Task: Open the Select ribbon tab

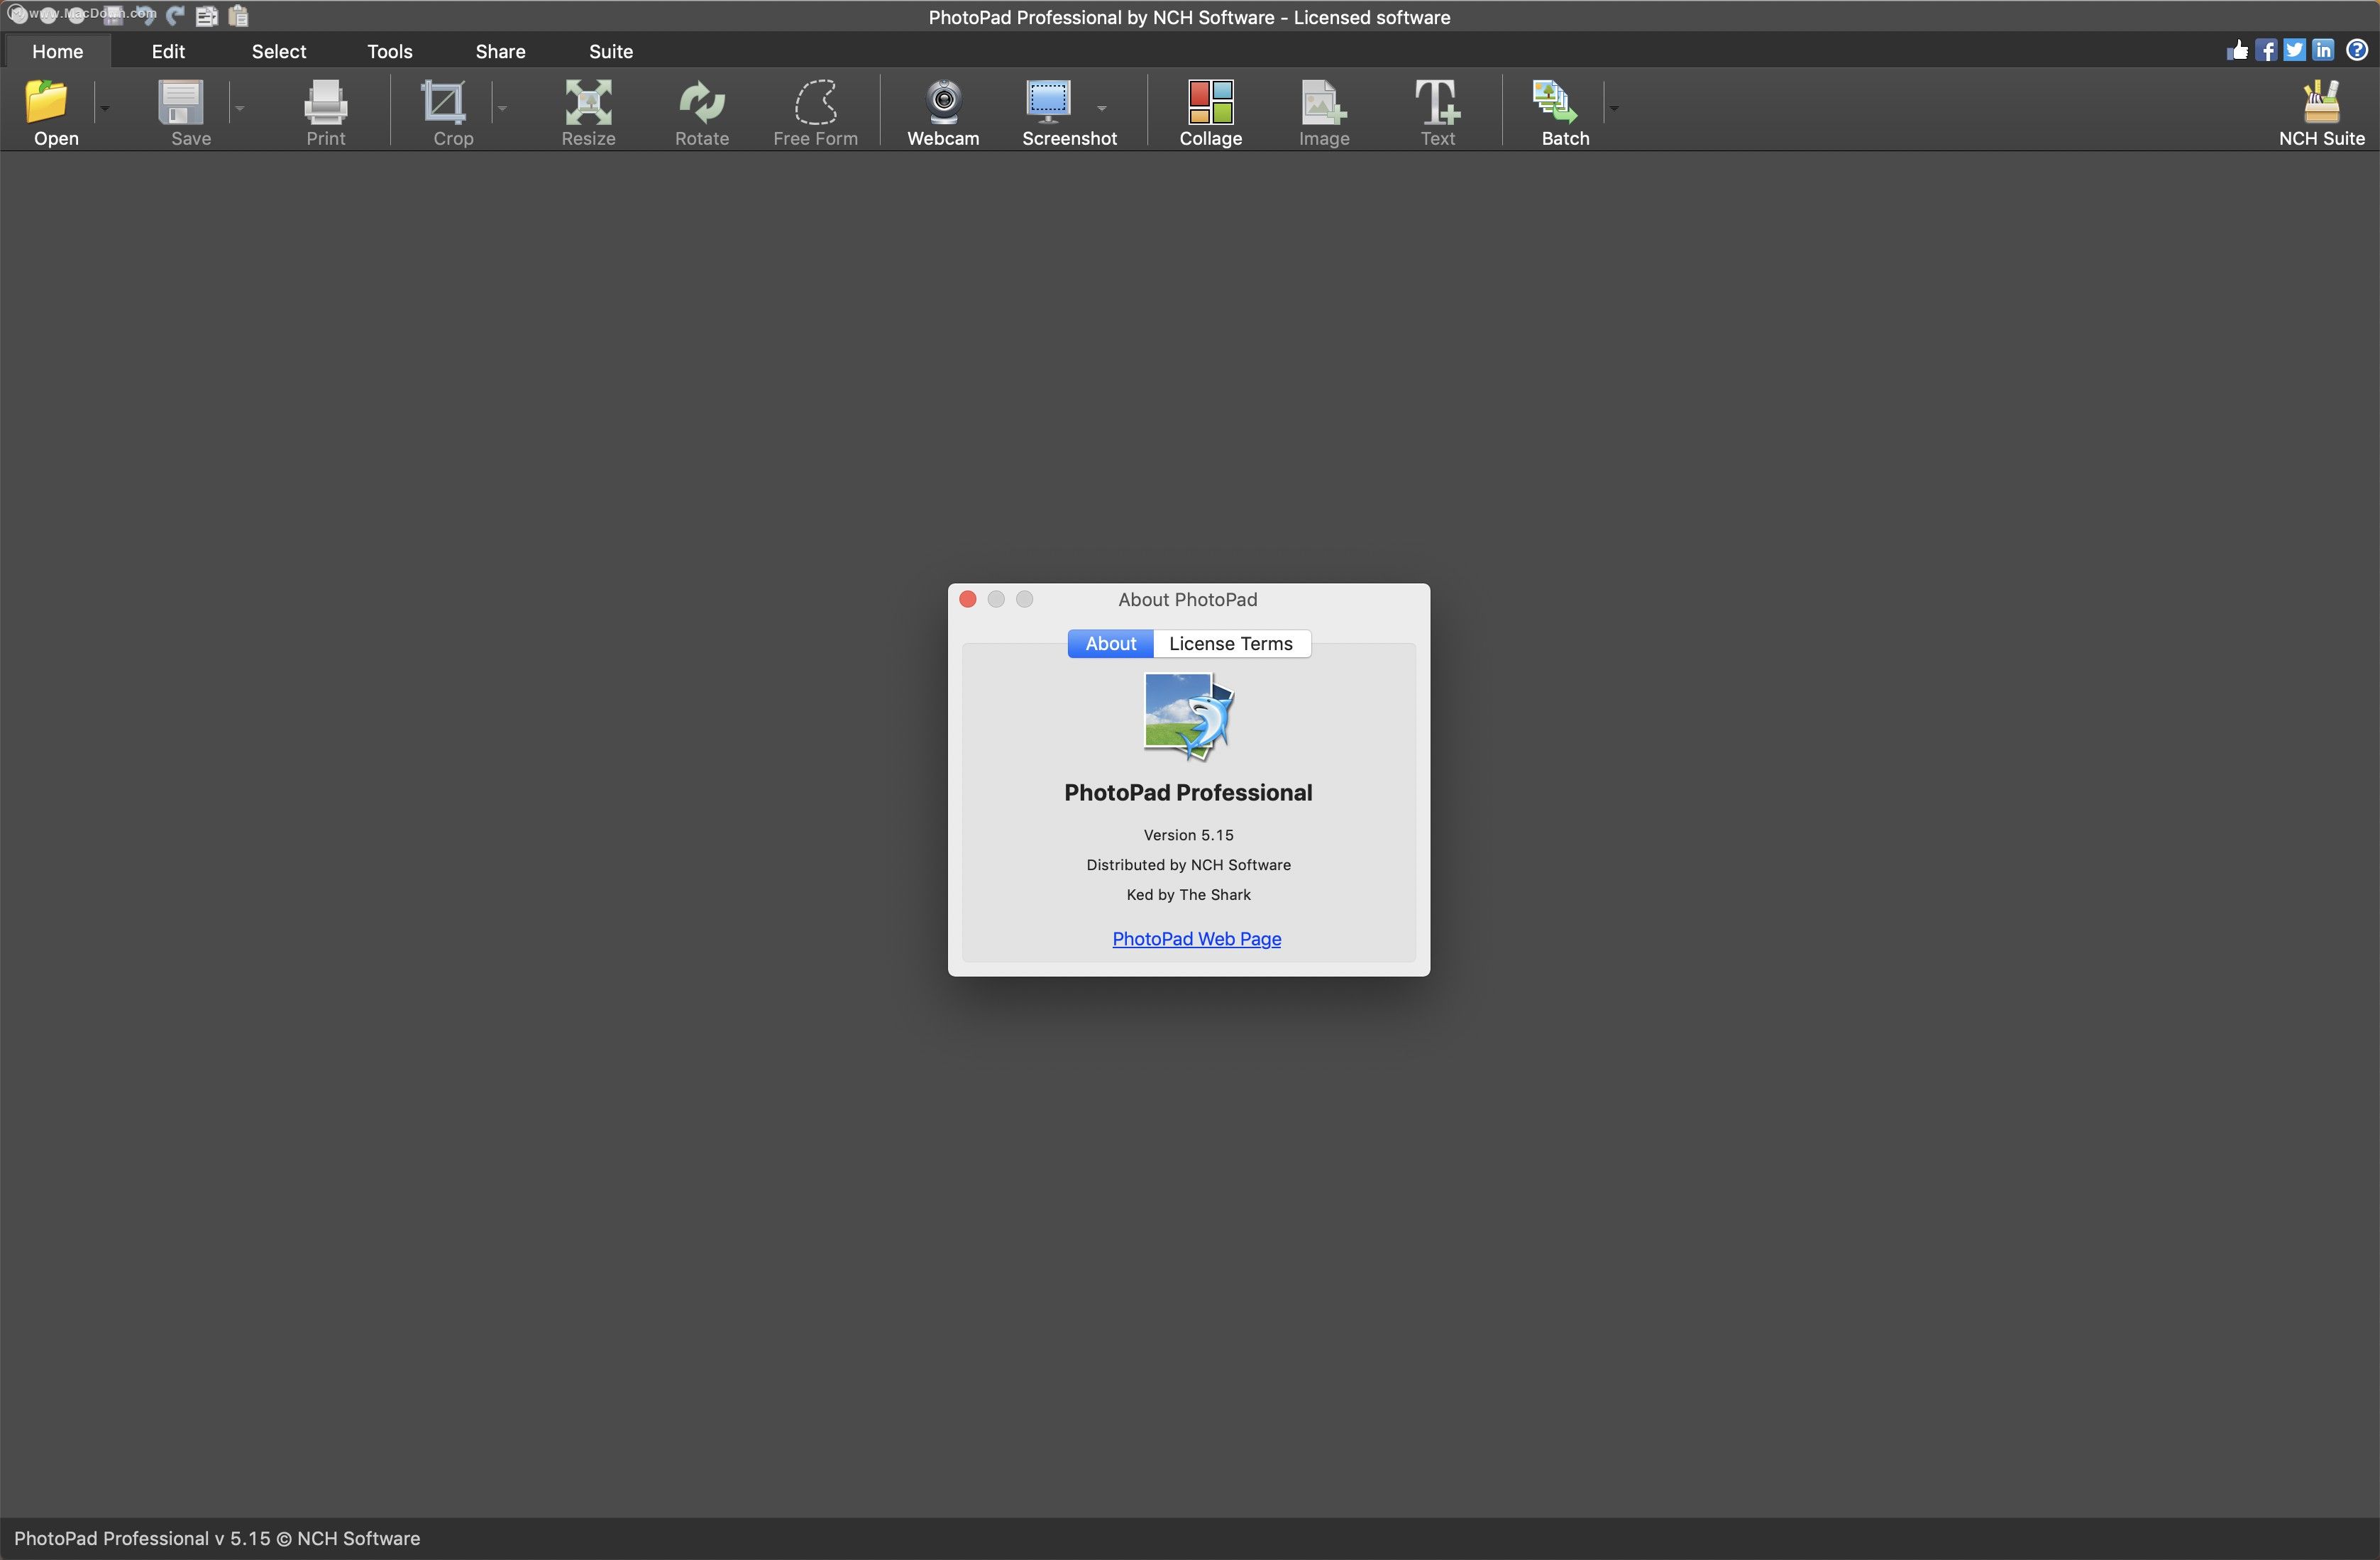Action: (279, 51)
